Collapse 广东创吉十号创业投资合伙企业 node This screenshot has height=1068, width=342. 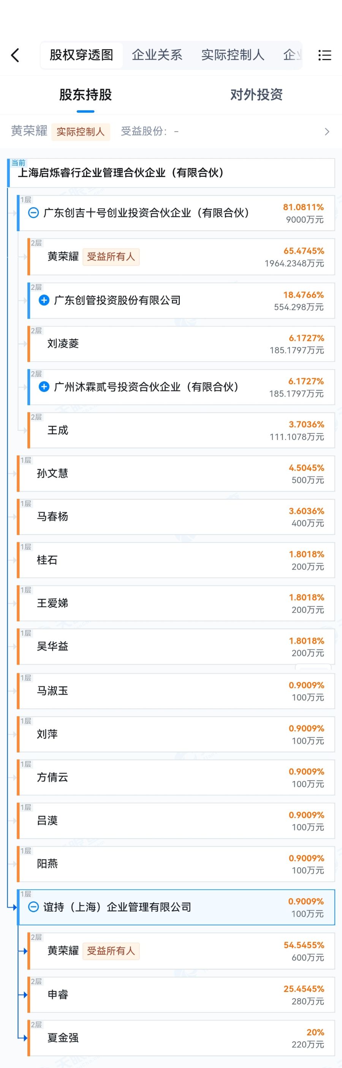pyautogui.click(x=33, y=213)
